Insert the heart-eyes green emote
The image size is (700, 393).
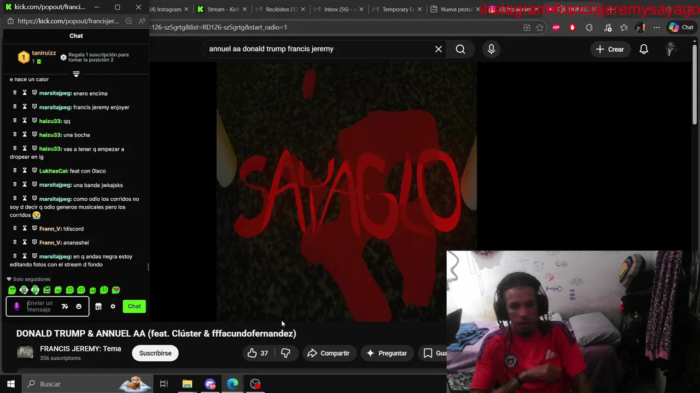point(116,290)
